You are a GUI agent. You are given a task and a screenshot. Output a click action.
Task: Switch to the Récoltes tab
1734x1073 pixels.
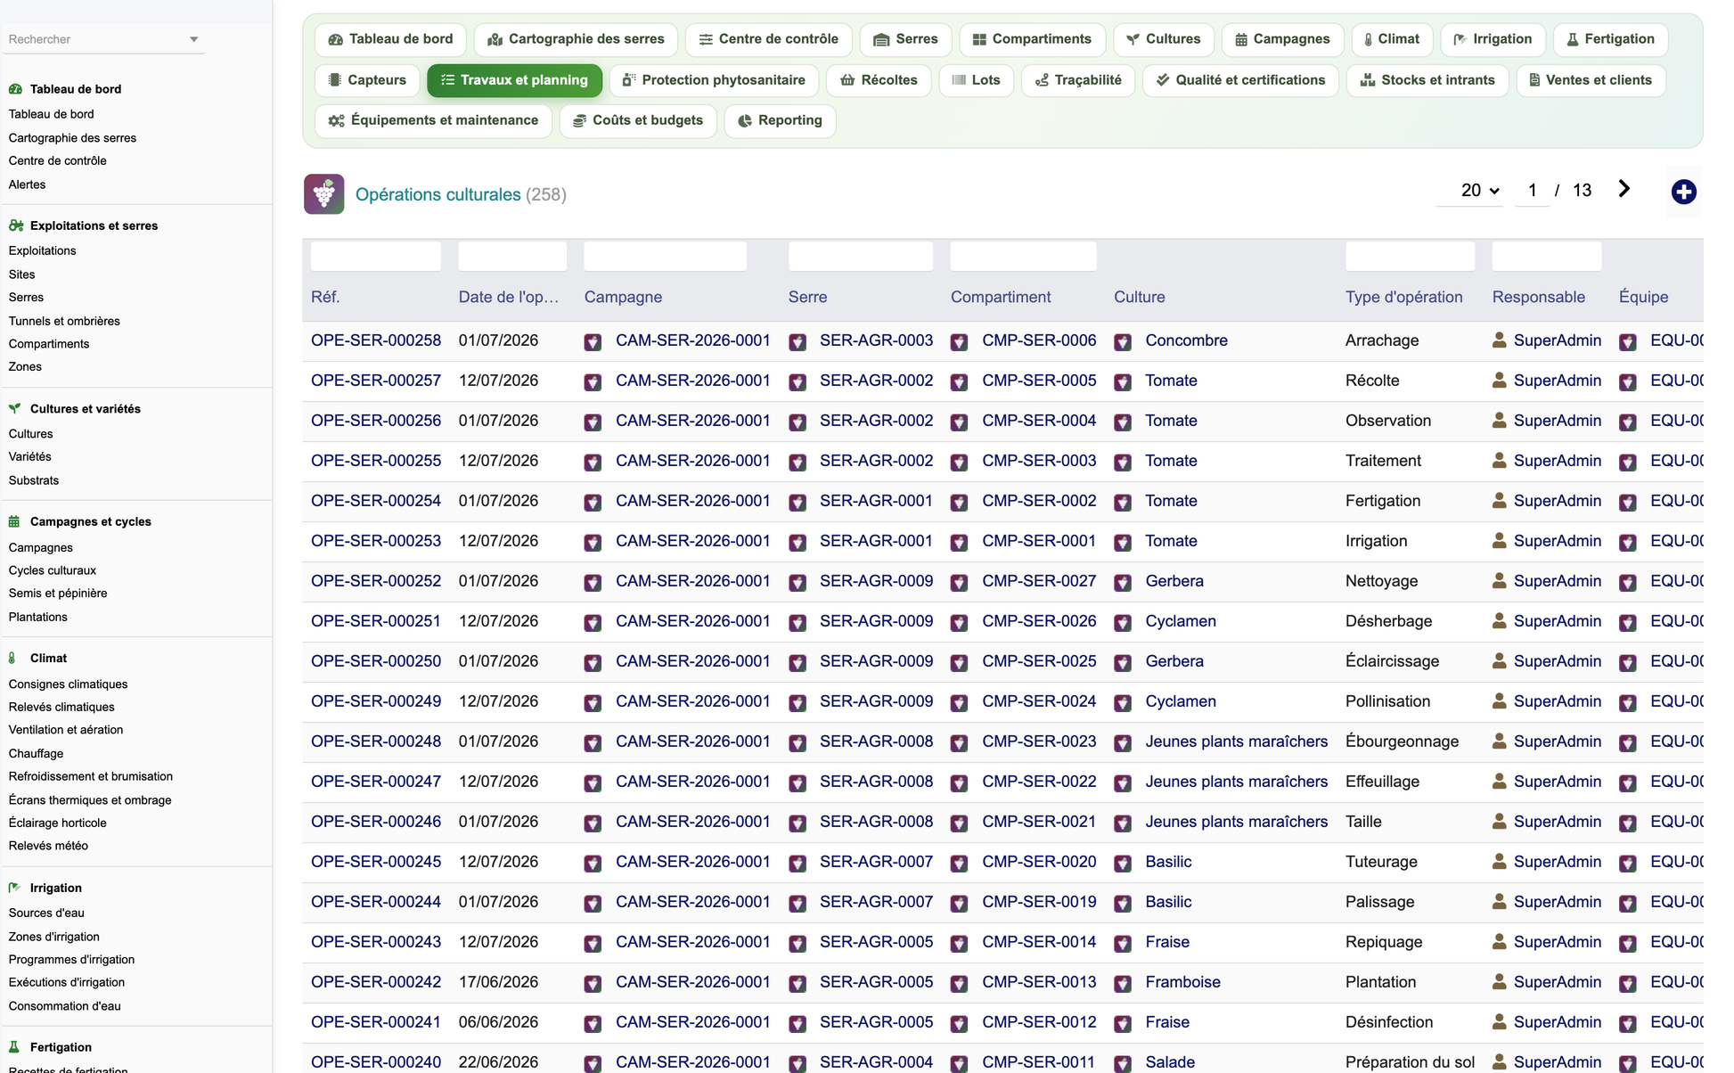click(x=879, y=80)
